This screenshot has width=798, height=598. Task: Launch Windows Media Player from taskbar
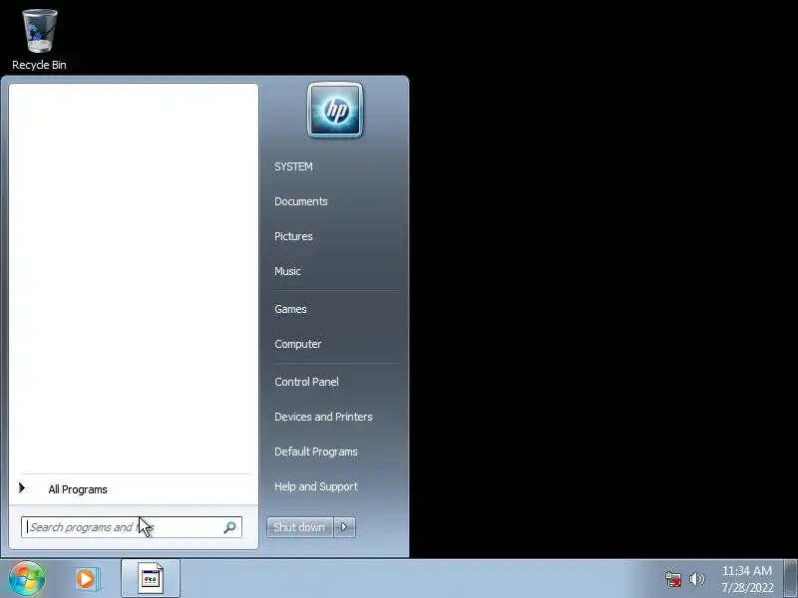click(x=88, y=579)
